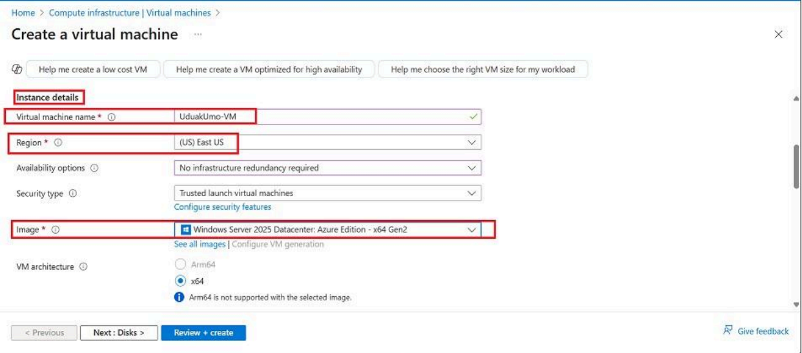Open the See all images link
This screenshot has width=802, height=353.
pos(200,245)
